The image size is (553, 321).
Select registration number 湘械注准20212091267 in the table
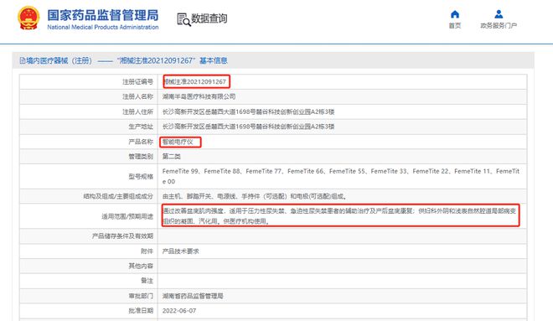point(194,81)
